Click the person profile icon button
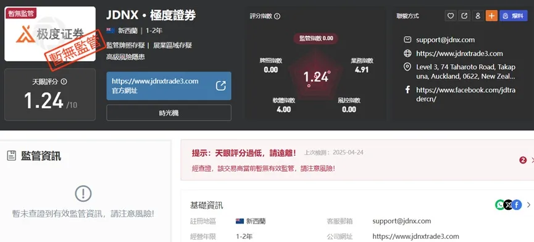 coord(477,15)
